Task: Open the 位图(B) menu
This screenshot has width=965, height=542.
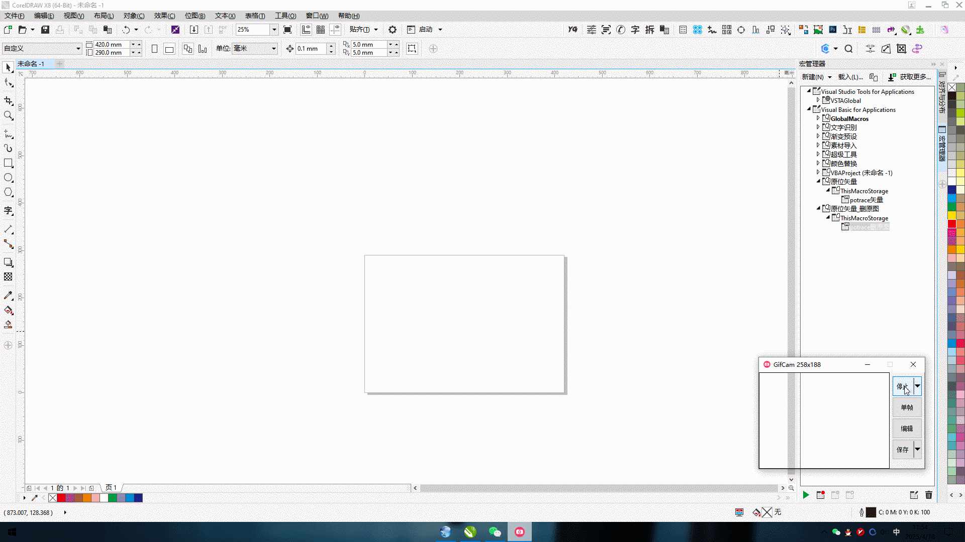Action: [x=195, y=16]
